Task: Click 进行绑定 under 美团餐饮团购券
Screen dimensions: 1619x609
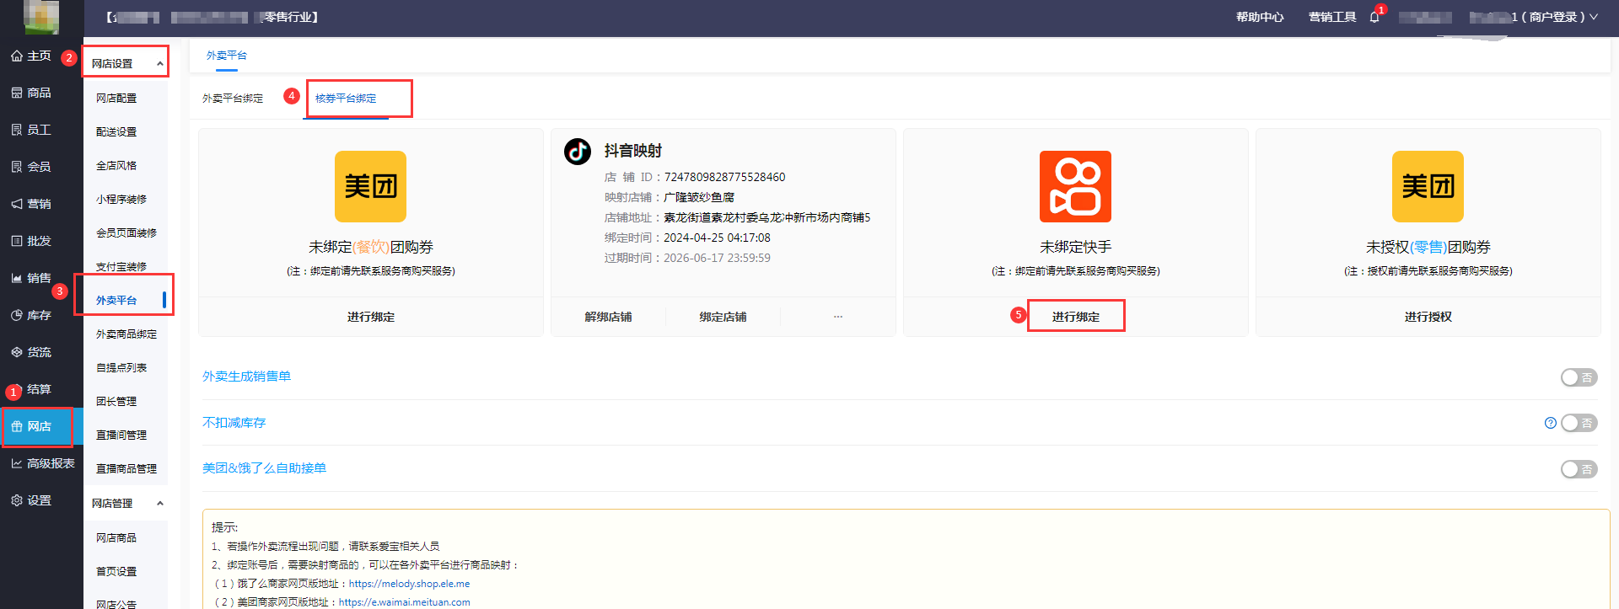Action: tap(371, 317)
